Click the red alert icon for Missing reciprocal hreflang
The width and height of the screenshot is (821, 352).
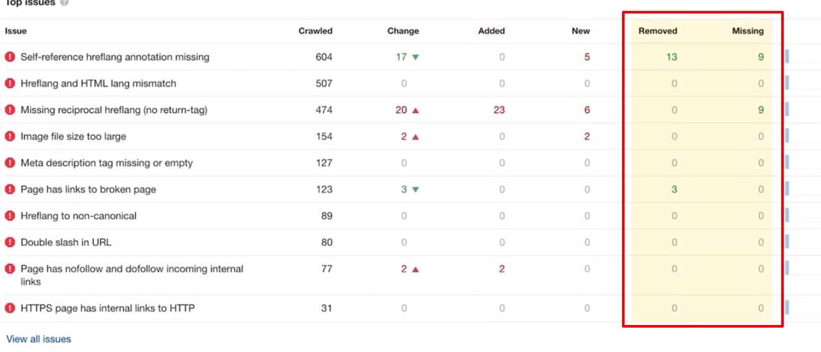pos(10,110)
